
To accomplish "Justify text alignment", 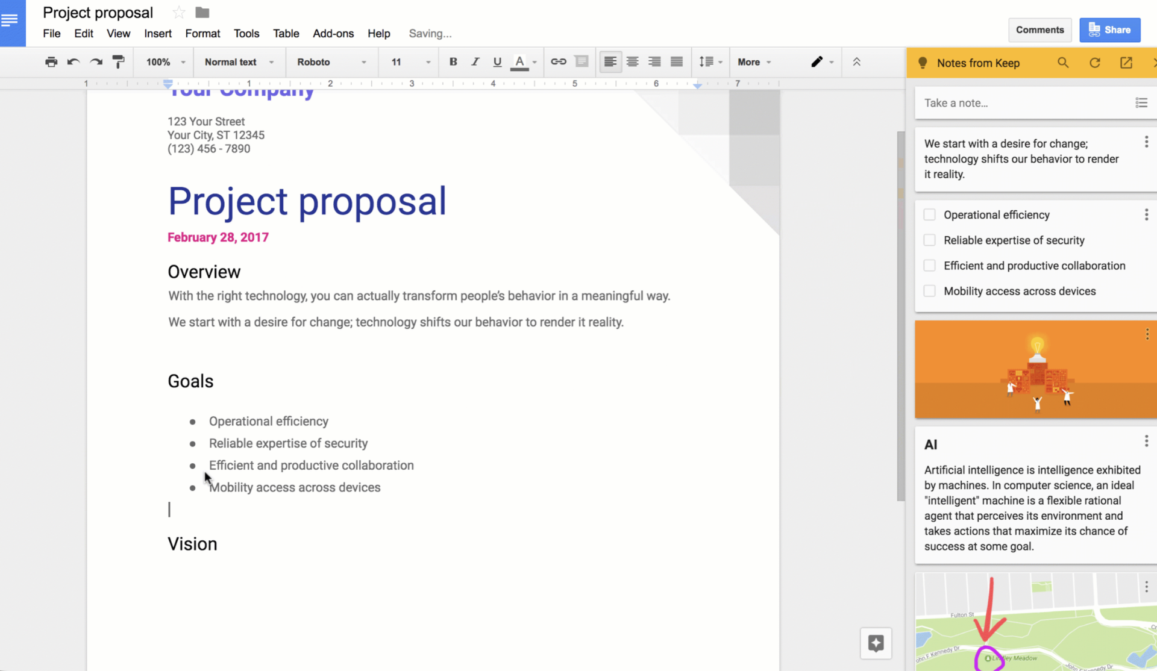I will pyautogui.click(x=677, y=62).
